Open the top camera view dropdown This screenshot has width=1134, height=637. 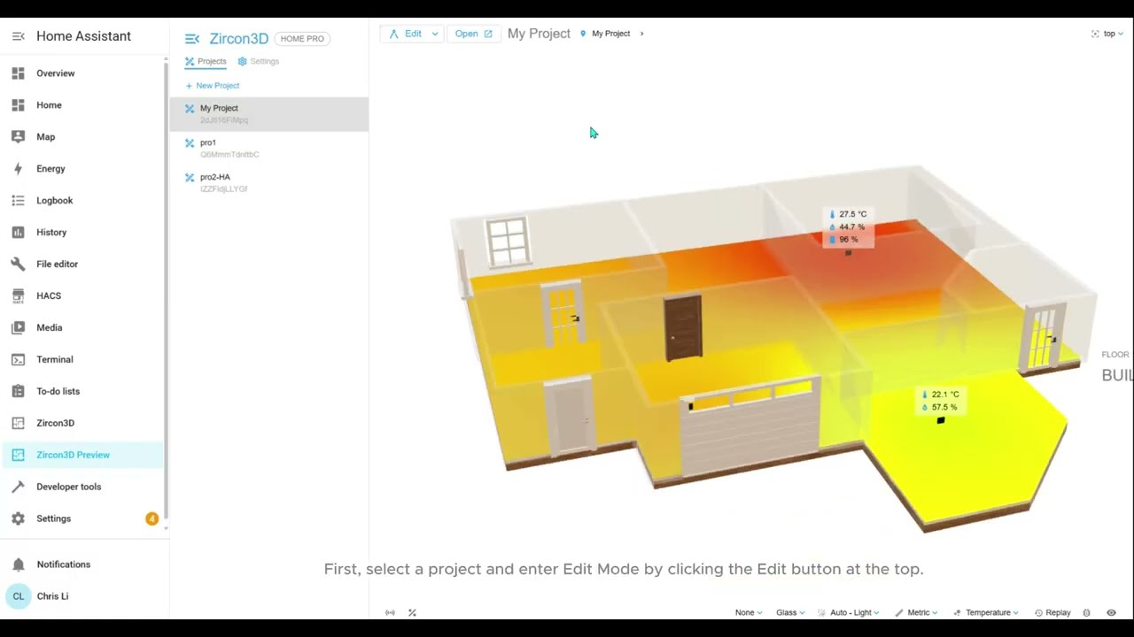point(1107,34)
